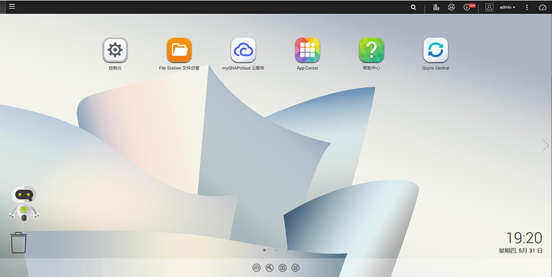Viewport: 552px width, 277px height.
Task: Open the Recycle Bin trash icon
Action: pyautogui.click(x=19, y=242)
